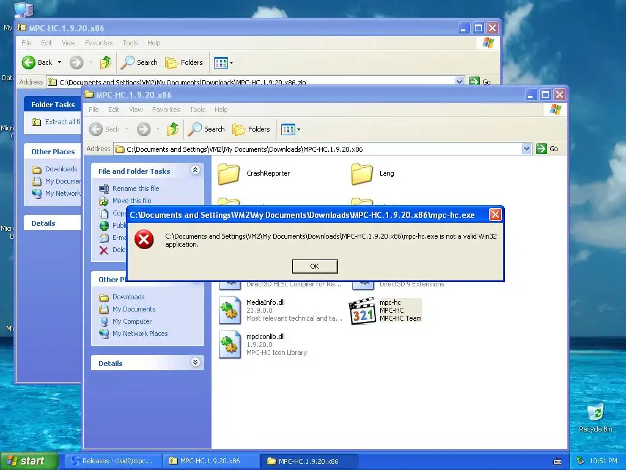Click OK in the error dialog
This screenshot has height=470, width=626.
315,266
